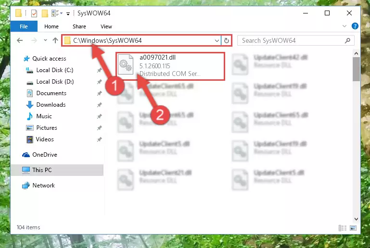Switch to Large icons view in status bar
370x248 pixels.
click(353, 228)
